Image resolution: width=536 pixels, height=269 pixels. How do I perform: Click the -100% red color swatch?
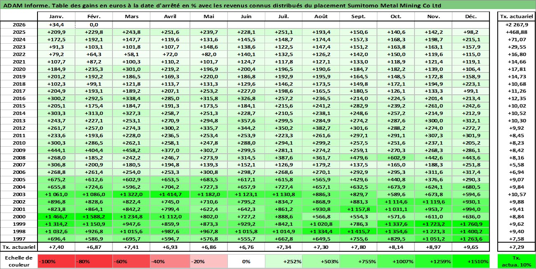[x=56, y=261]
